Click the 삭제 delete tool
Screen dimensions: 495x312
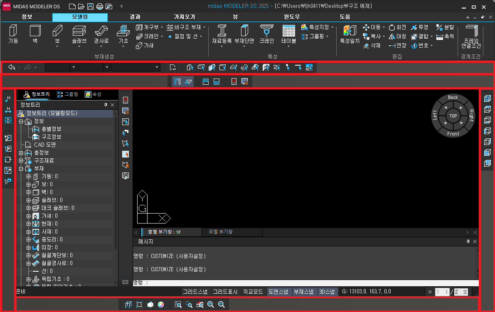click(x=372, y=45)
